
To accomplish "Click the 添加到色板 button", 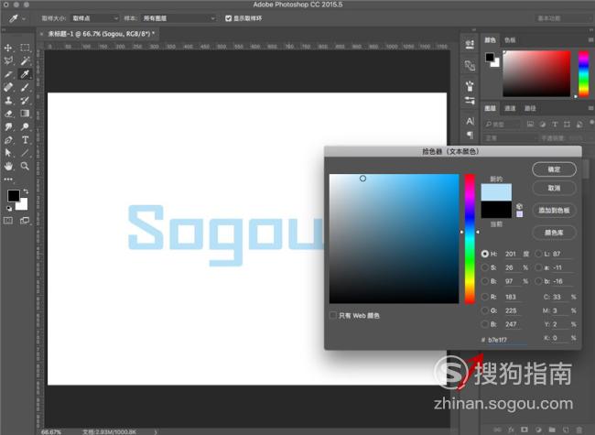I will point(554,211).
